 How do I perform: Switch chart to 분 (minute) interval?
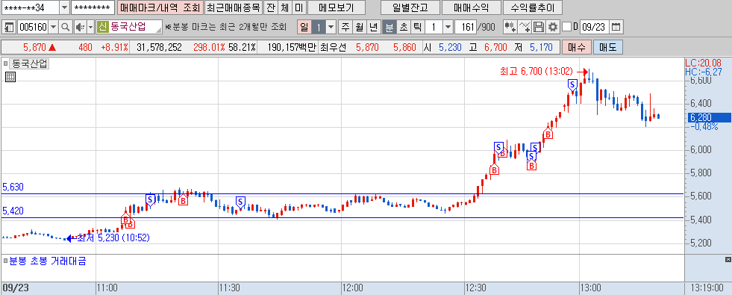coord(389,27)
